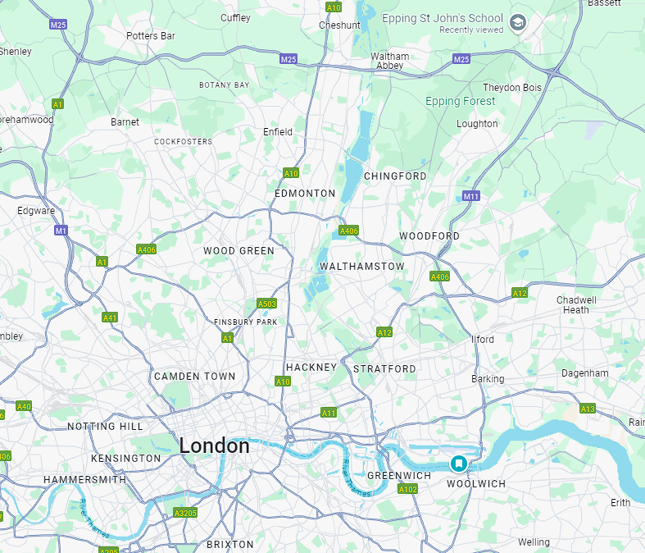Click the A3205 road shield
Image resolution: width=645 pixels, height=553 pixels.
coord(185,513)
